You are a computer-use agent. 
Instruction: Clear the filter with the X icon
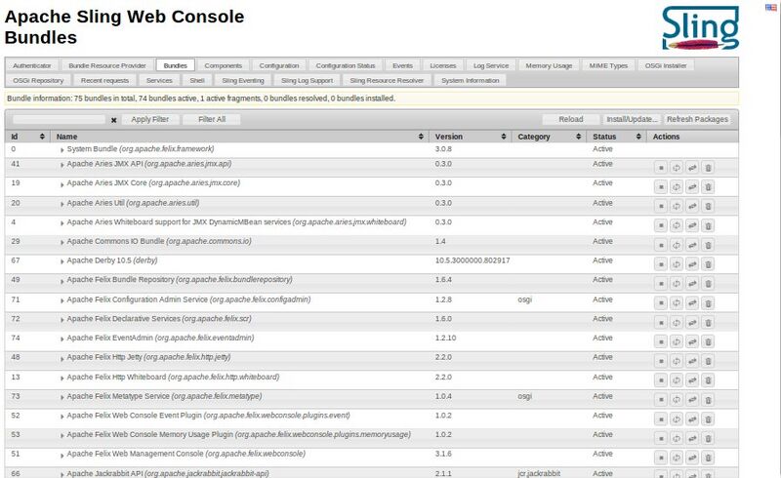point(113,120)
